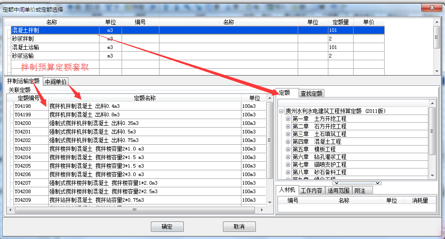
Task: Click the 取消 button
Action: click(239, 226)
